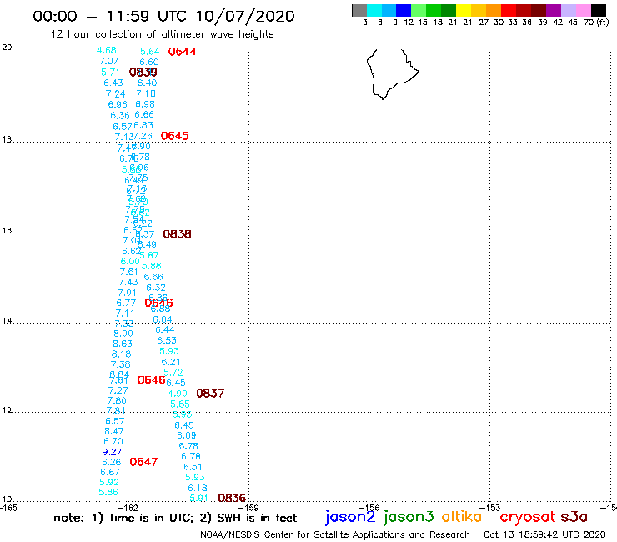Screen dimensions: 617x542
Task: Pick the yellow legend swatch
Action: coord(463,10)
